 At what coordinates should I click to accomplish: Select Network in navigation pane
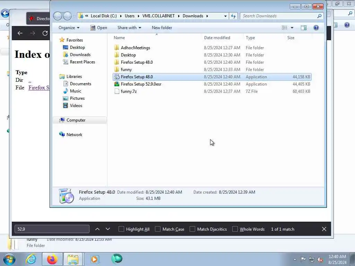coord(74,135)
